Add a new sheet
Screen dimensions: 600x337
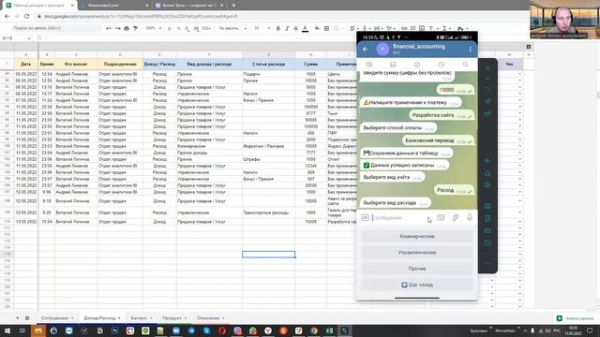point(17,318)
